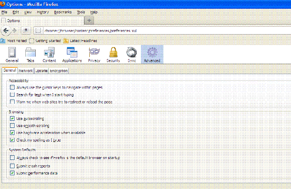
Task: Enable Use smooth scrolling
Action: [12, 125]
